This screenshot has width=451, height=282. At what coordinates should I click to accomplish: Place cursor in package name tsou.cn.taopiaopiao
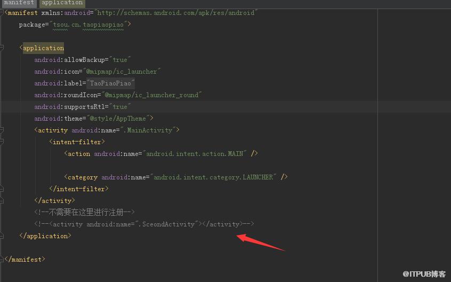pyautogui.click(x=88, y=25)
